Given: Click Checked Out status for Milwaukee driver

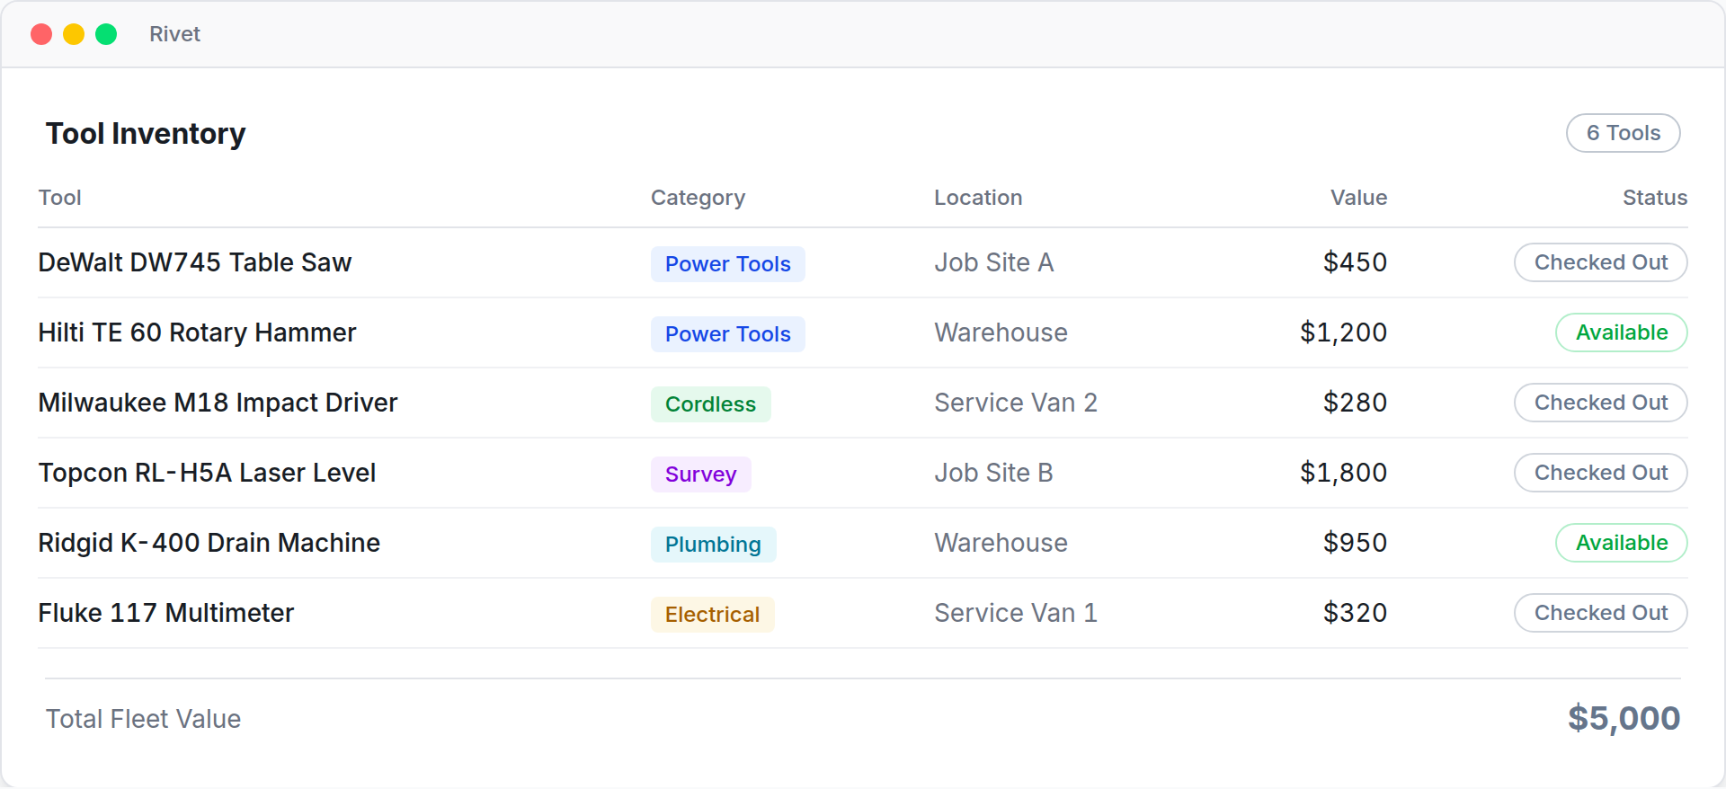Looking at the screenshot, I should (1601, 403).
